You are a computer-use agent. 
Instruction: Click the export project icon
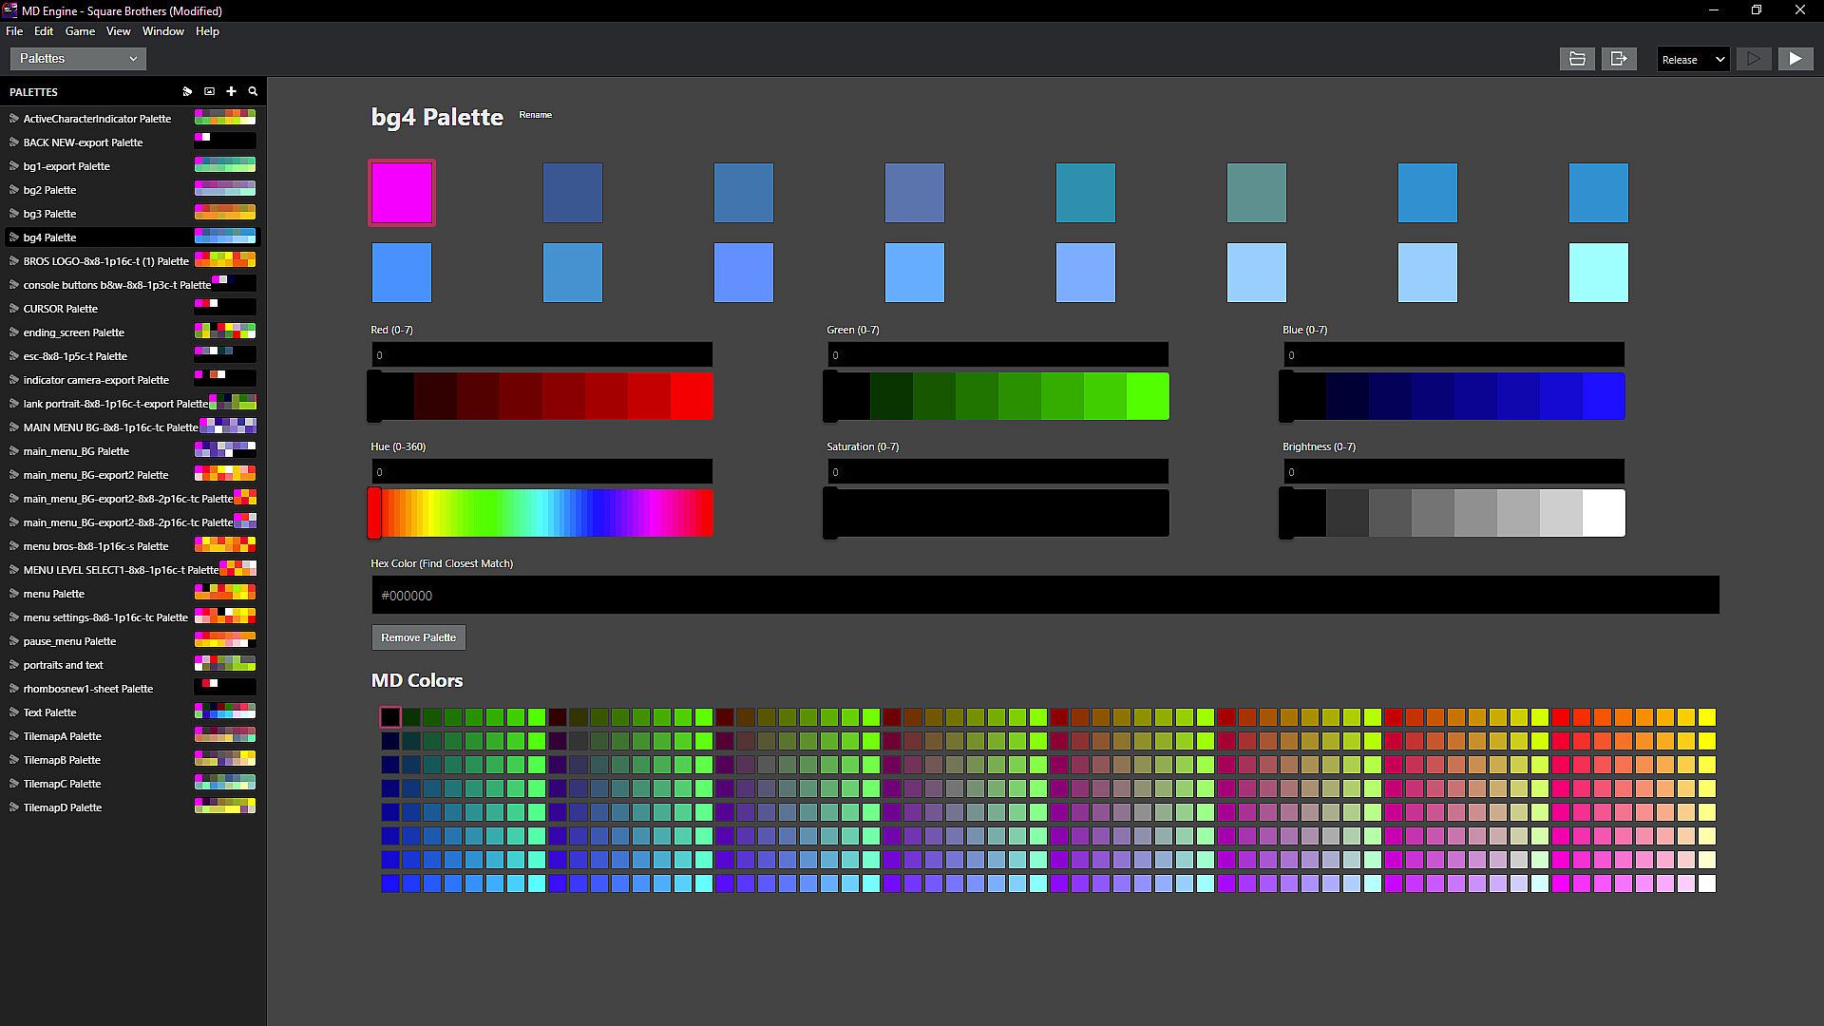[x=1619, y=59]
